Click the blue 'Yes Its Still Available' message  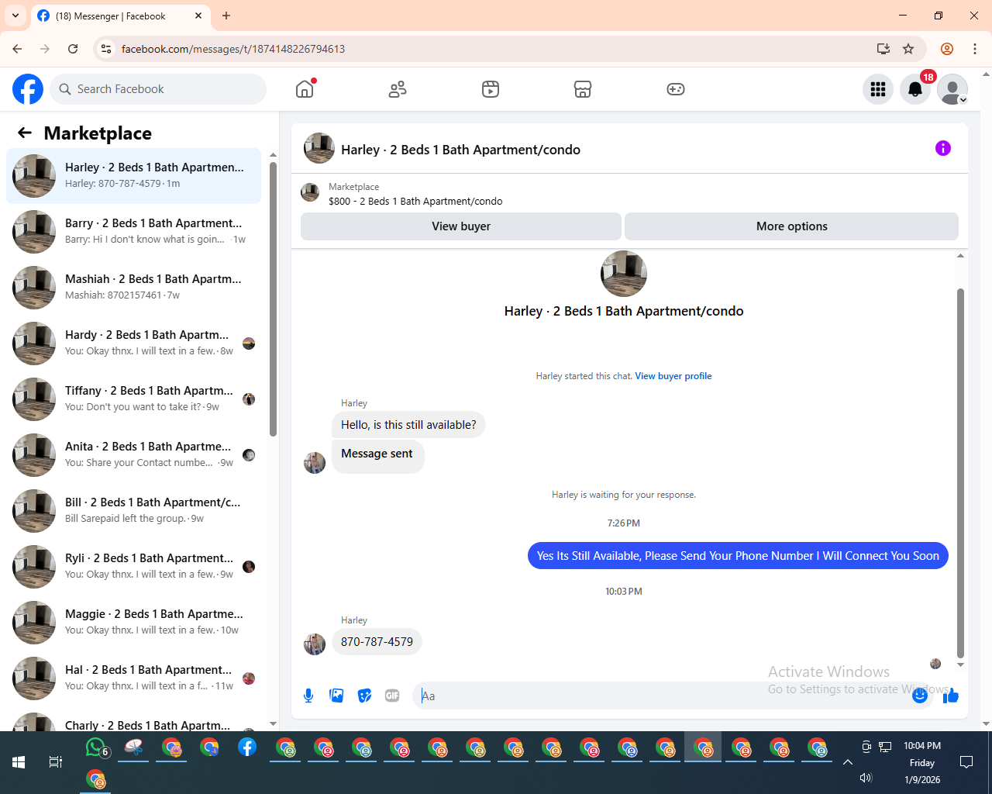tap(738, 556)
